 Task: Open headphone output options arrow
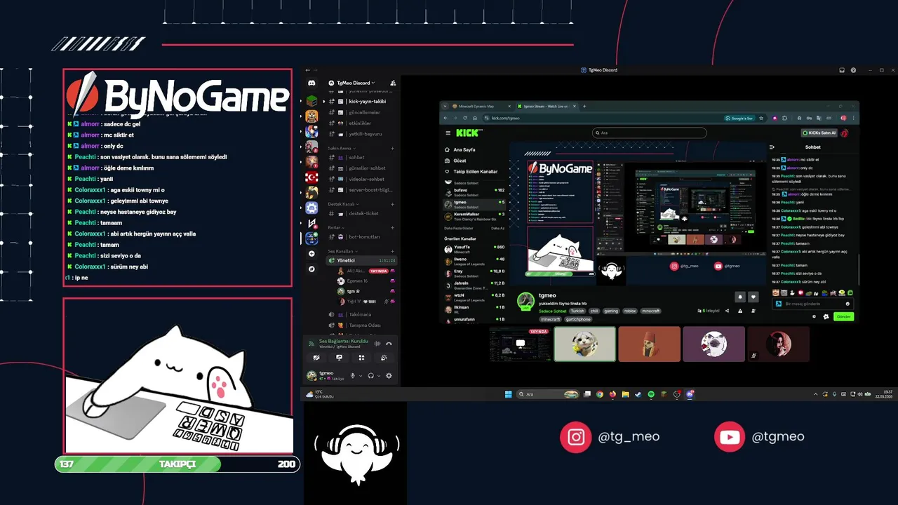click(379, 376)
